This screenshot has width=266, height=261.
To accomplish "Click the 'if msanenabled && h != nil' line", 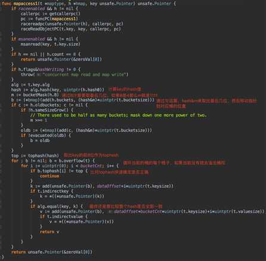I will [45, 39].
